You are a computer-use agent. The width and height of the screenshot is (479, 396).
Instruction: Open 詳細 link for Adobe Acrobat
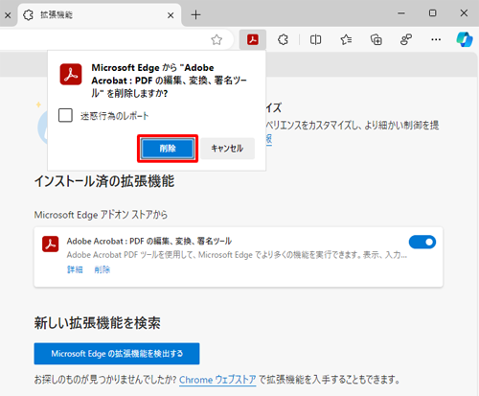pos(75,269)
